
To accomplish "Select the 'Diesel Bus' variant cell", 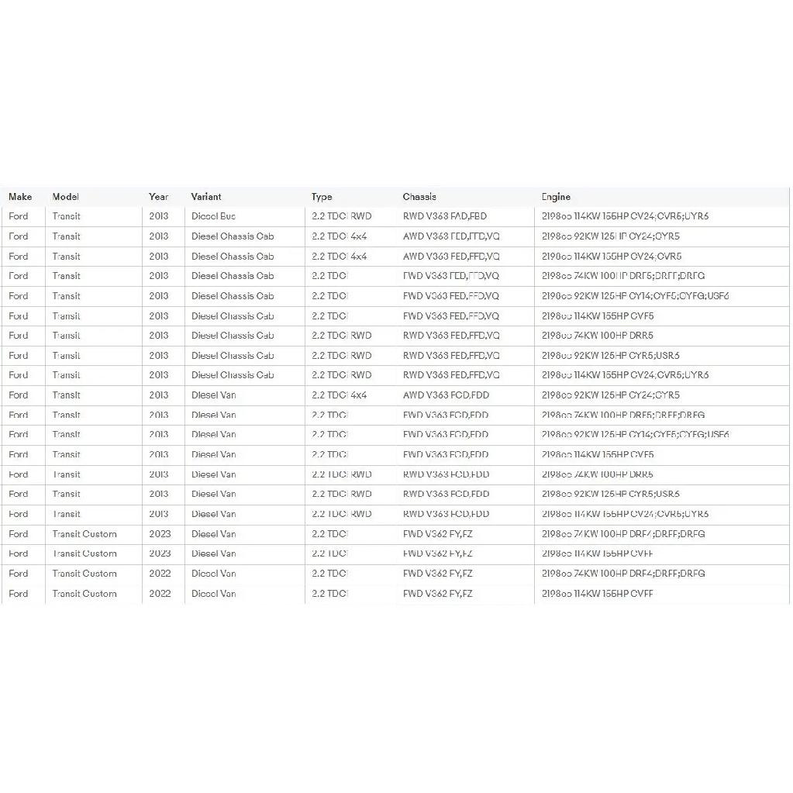I will pos(213,216).
